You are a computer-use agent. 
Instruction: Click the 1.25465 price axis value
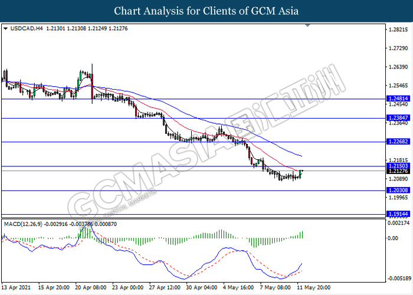tap(398, 86)
